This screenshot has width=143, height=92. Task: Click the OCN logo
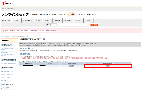point(7,3)
